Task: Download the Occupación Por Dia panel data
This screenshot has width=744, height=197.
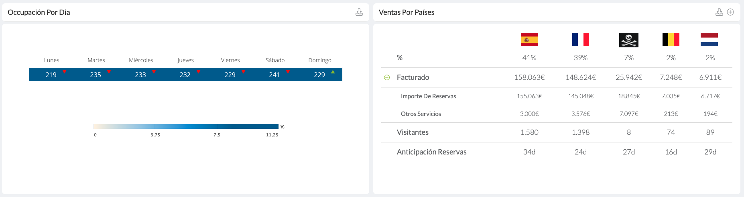Action: 359,12
